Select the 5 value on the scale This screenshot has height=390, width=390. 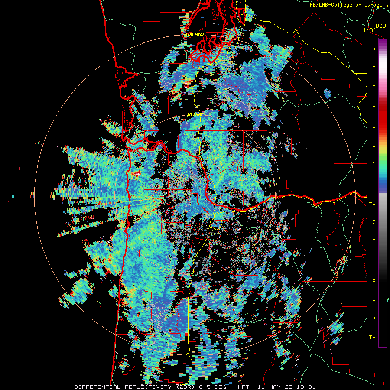click(374, 87)
